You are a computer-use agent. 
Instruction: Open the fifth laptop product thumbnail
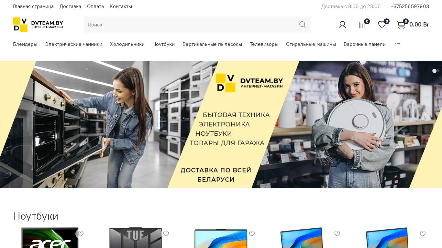click(387, 238)
